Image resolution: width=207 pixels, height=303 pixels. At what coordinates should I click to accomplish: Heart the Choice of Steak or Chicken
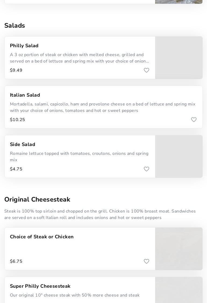tap(147, 261)
